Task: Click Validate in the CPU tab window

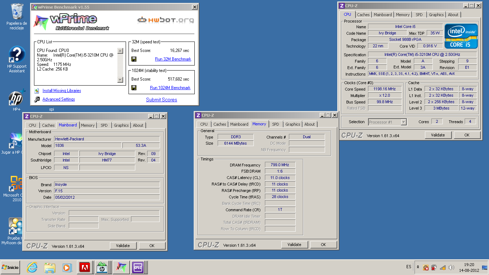Action: pyautogui.click(x=438, y=135)
